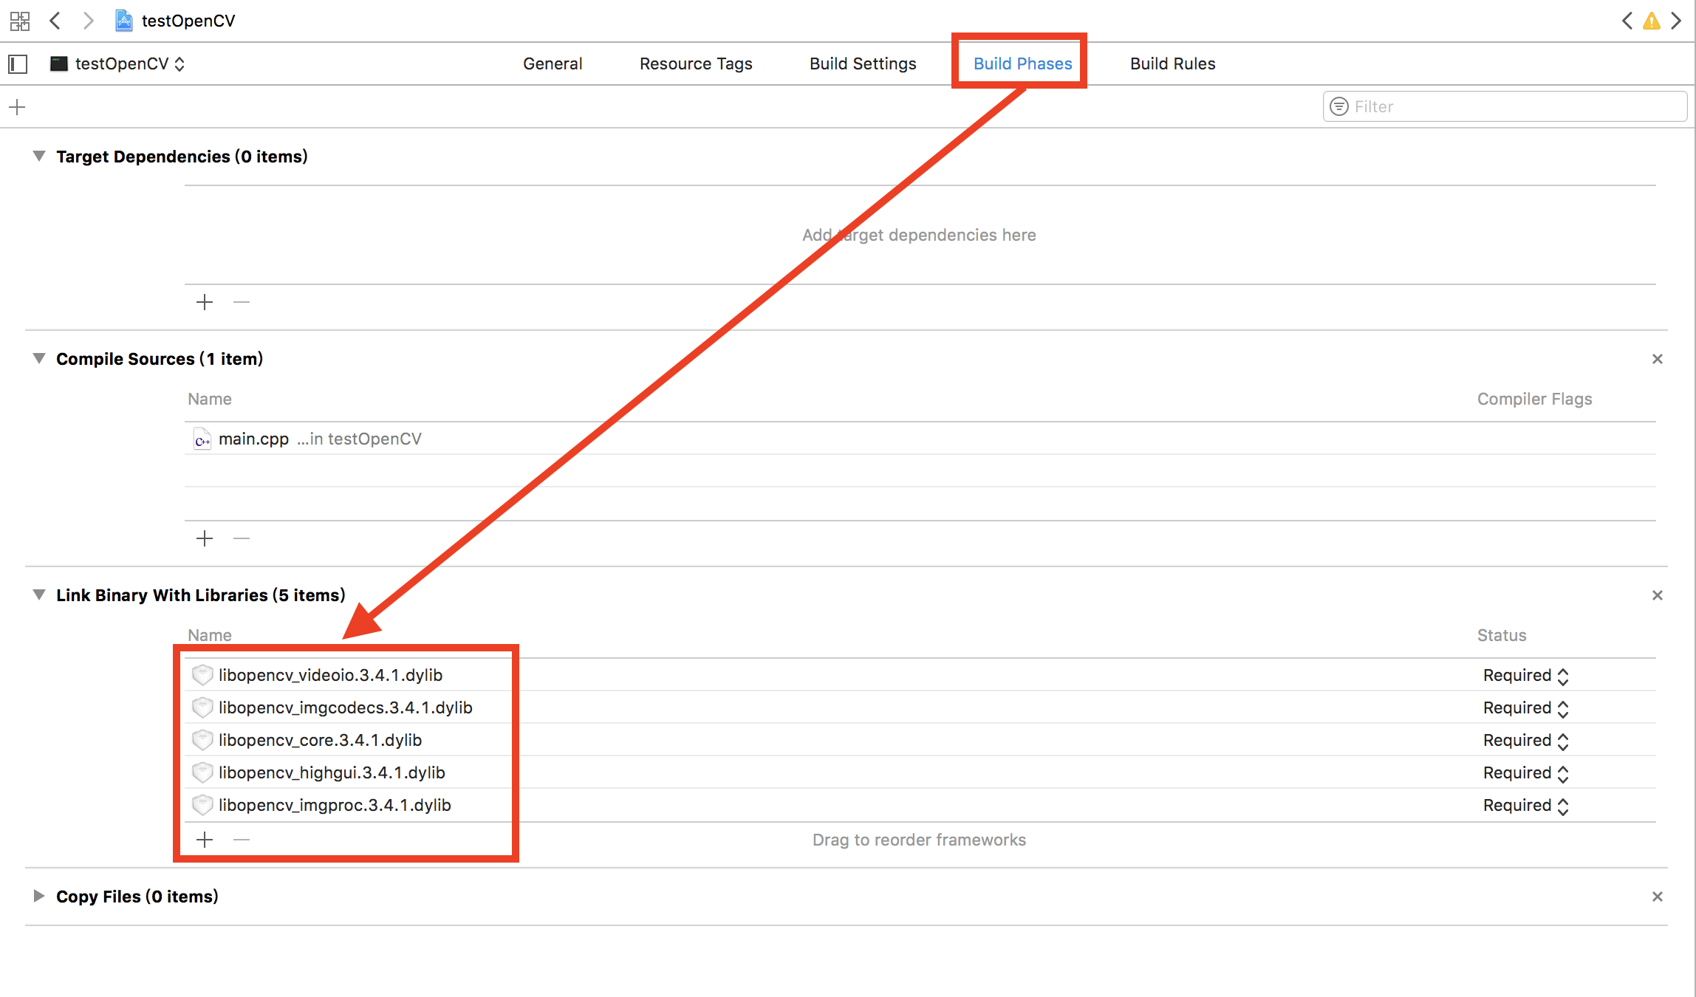Collapse the Target Dependencies section
Image resolution: width=1696 pixels, height=997 pixels.
[x=39, y=157]
